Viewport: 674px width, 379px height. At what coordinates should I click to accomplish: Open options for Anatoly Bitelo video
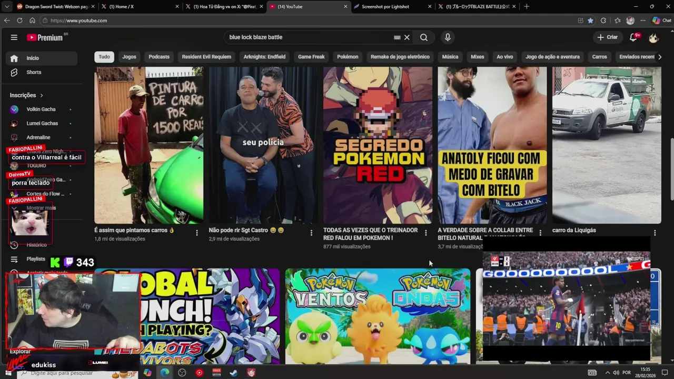tap(540, 233)
